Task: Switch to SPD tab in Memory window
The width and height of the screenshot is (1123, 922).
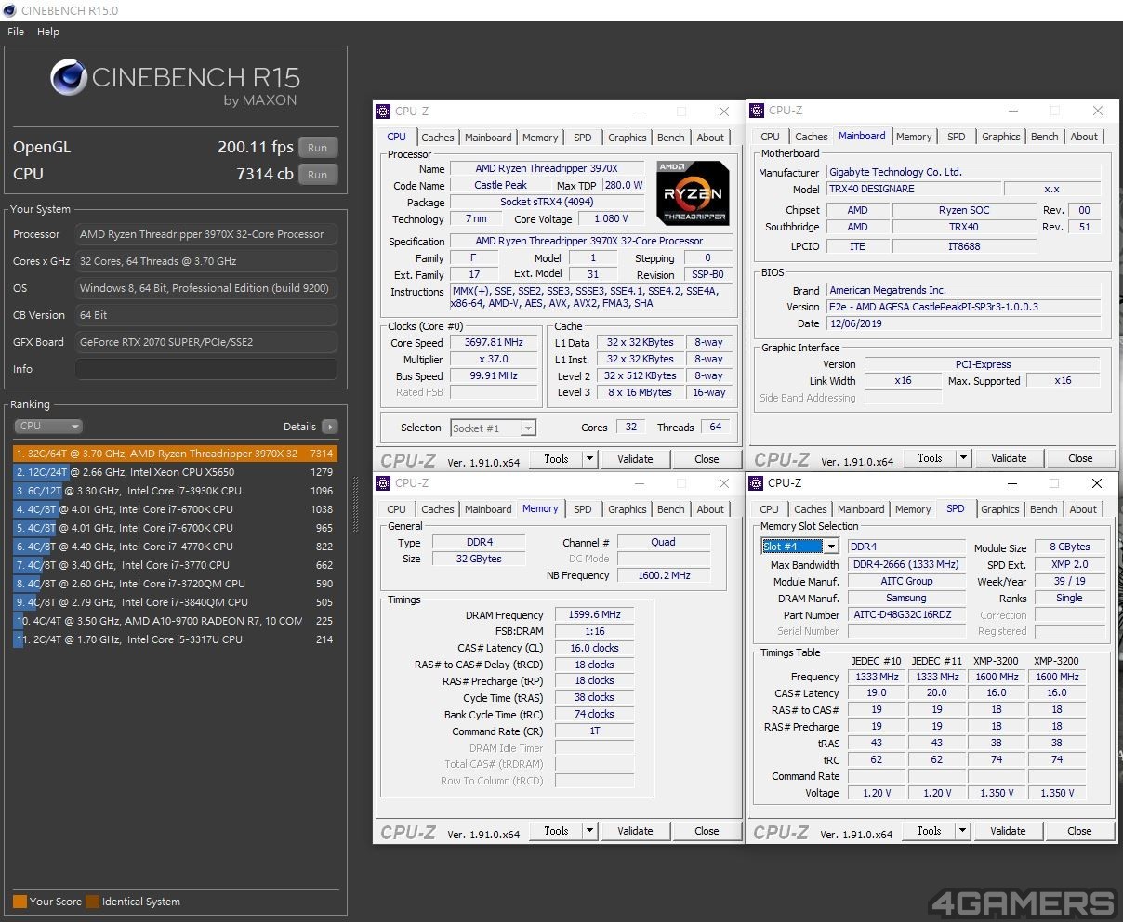Action: point(582,509)
